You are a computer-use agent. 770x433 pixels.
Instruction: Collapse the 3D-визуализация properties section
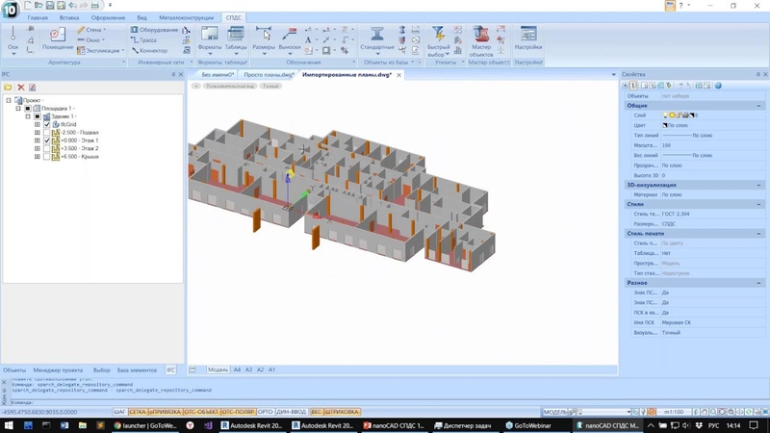click(x=758, y=185)
